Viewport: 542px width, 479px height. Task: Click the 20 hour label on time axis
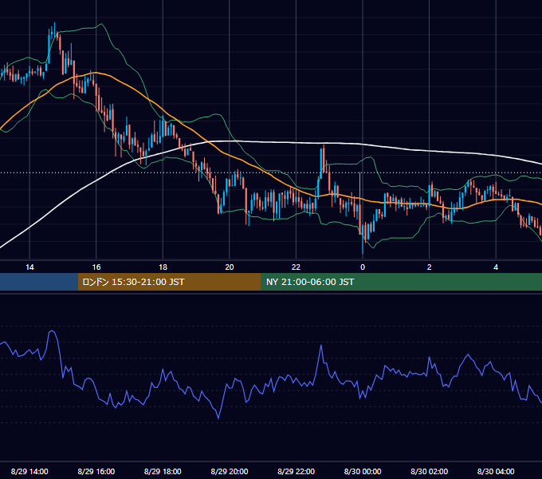pos(230,267)
